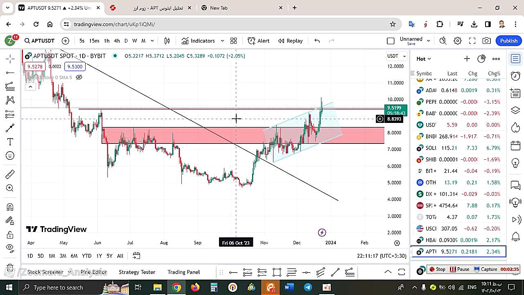Screen dimensions: 524x295
Task: Take a chart snapshot with camera
Action: pos(487,41)
